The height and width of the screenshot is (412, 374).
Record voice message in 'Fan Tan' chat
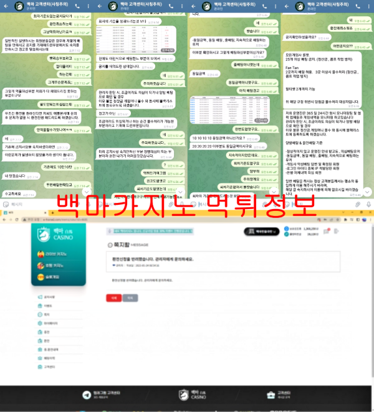(x=369, y=204)
